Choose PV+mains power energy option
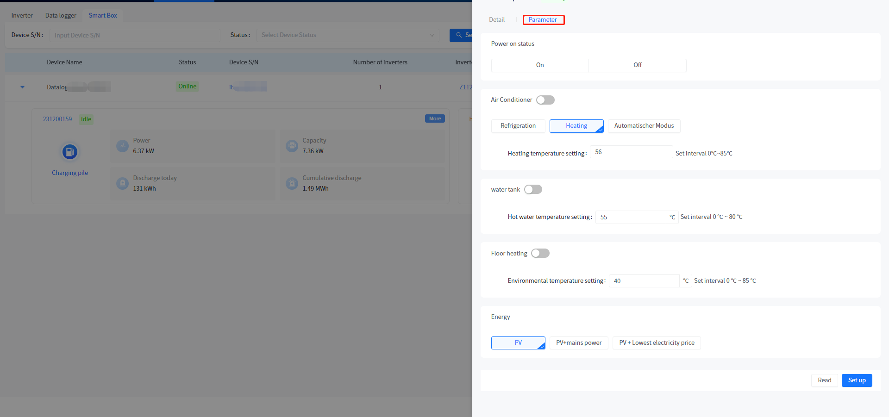Viewport: 889px width, 417px height. (578, 343)
